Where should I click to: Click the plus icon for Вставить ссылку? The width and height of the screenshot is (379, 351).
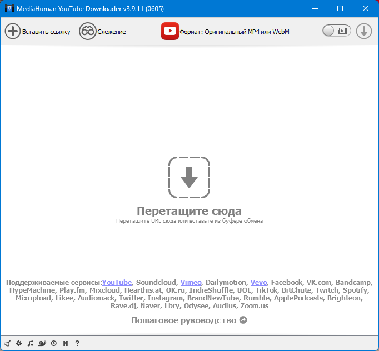tap(13, 31)
